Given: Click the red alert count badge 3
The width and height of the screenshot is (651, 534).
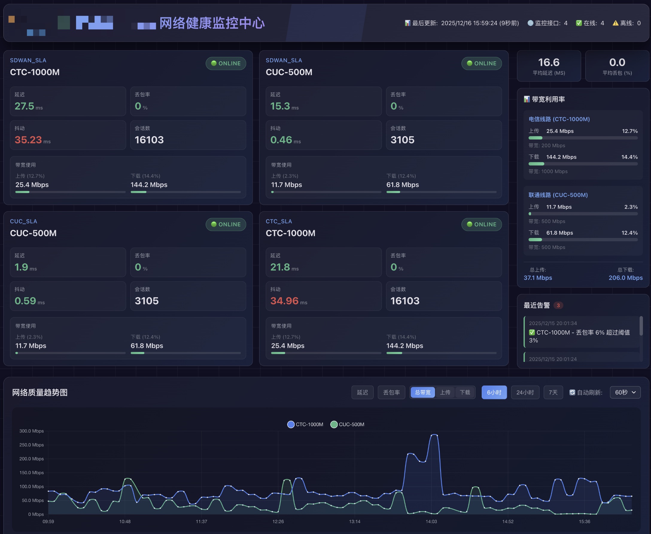Looking at the screenshot, I should pyautogui.click(x=558, y=305).
